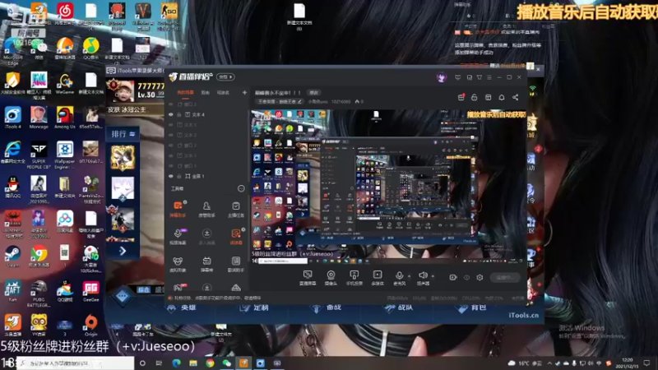
Task: Open the 定制 tab in the iTools window
Action: 255,308
